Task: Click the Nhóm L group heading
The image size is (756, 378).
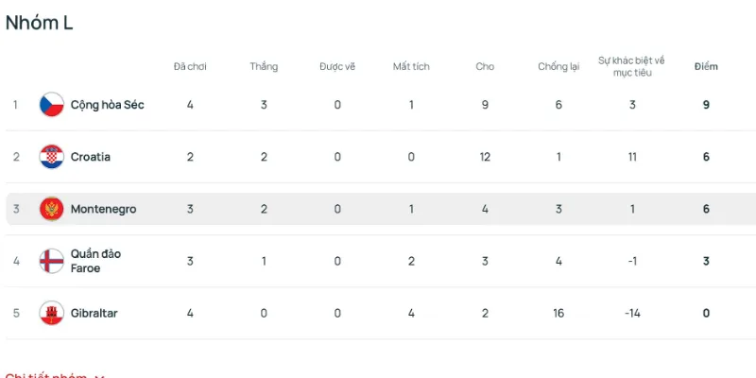Action: pos(39,24)
